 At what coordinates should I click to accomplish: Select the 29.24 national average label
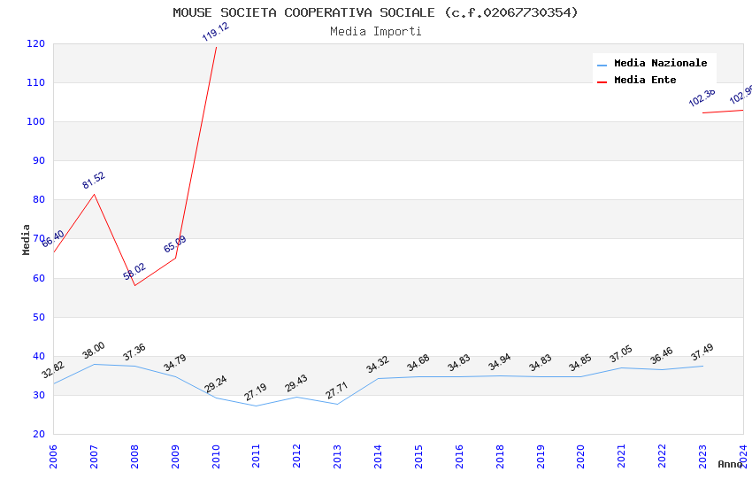(x=216, y=383)
